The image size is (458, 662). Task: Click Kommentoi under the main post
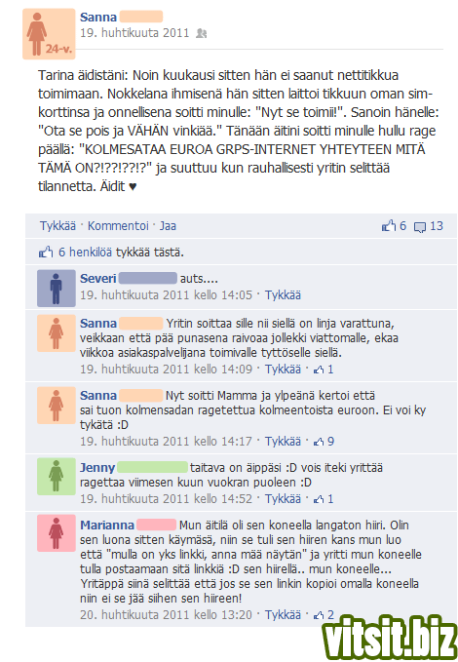118,226
